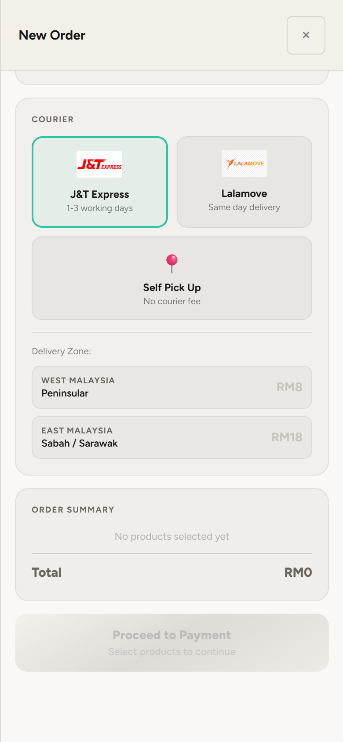The height and width of the screenshot is (742, 343).
Task: Choose Lalamove same day delivery
Action: pyautogui.click(x=244, y=182)
